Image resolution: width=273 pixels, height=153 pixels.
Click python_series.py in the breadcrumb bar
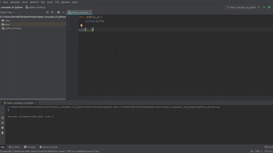[x=35, y=7]
